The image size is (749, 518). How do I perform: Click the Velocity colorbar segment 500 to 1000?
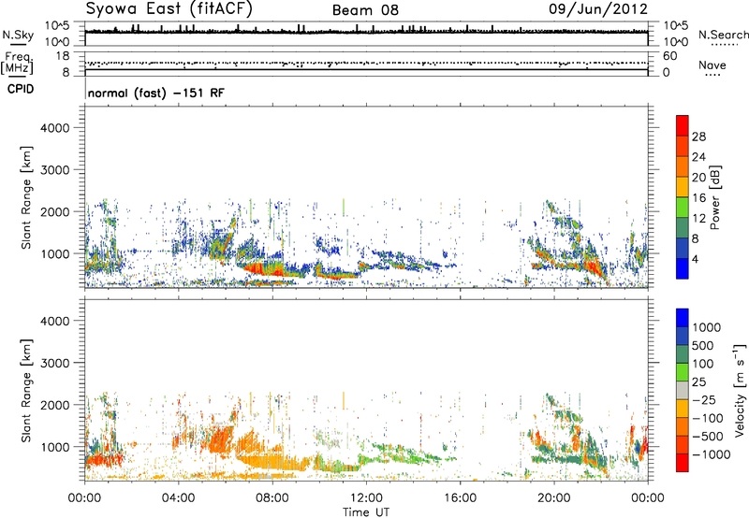coord(683,337)
